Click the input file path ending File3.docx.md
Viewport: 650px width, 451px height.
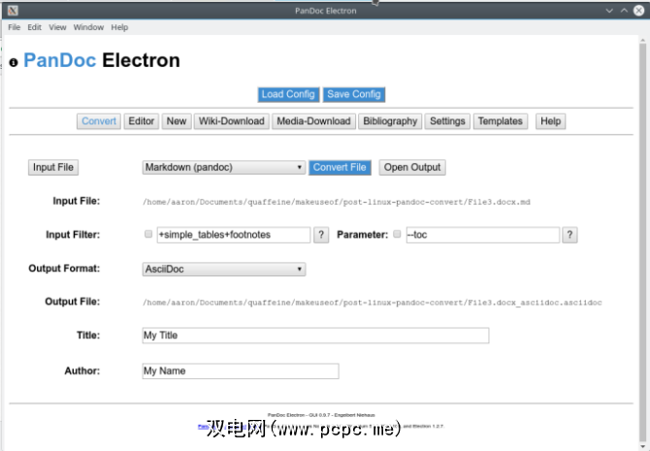[337, 202]
